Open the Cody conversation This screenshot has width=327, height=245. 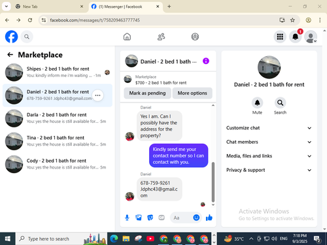[x=58, y=164]
